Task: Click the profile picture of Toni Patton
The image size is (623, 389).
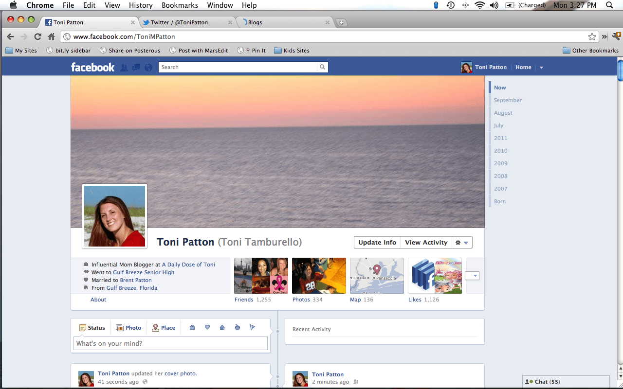Action: tap(114, 216)
